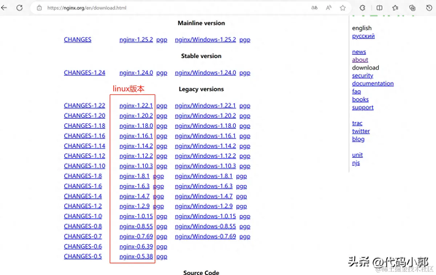Open pgp for nginx/Windows-1.24.0
This screenshot has height=275, width=436.
[x=245, y=73]
